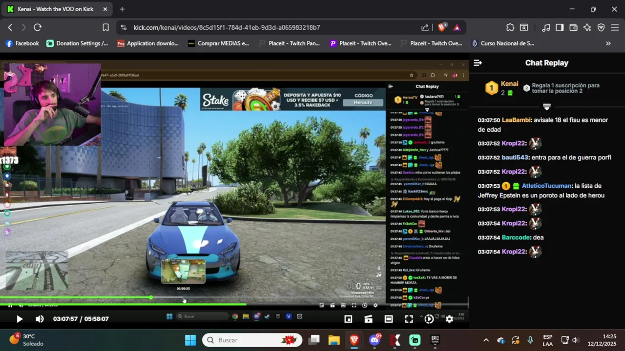This screenshot has width=625, height=351.
Task: Open the Facebook bookmark
Action: click(x=22, y=43)
